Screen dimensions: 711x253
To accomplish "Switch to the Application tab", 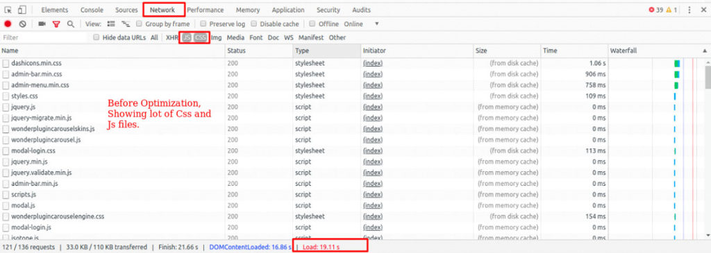I will click(288, 10).
